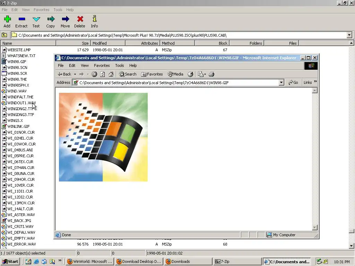The image size is (355, 266).
Task: Click Internet Explorer Quick Launch icon
Action: point(36,261)
